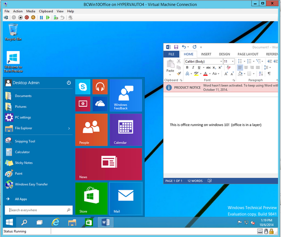The height and width of the screenshot is (237, 281).
Task: Open the Media menu in VM Connection
Action: (30, 11)
